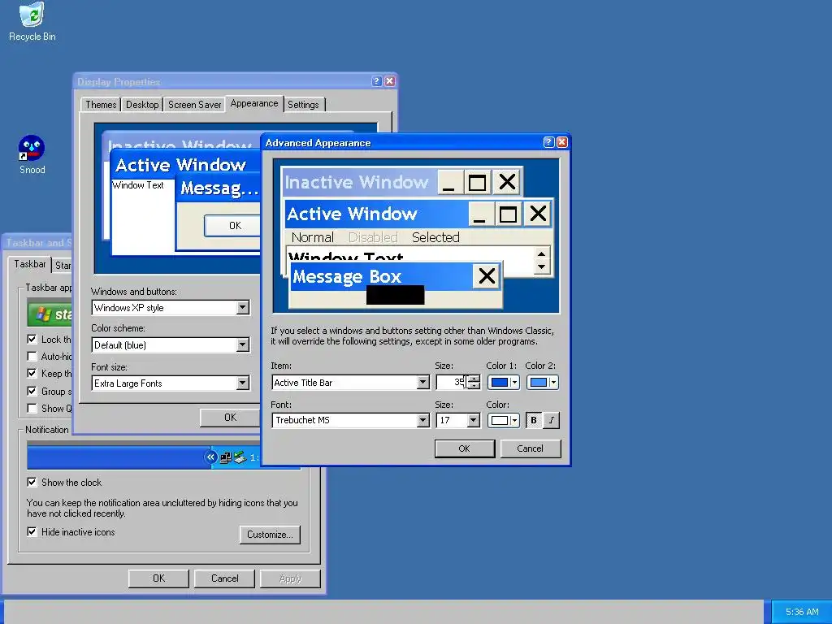Viewport: 832px width, 624px height.
Task: Expand the Color scheme dropdown
Action: pos(242,344)
